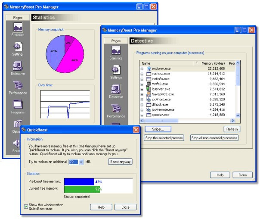This screenshot has width=260, height=219.
Task: Expand svchost.exe tree row
Action: (x=142, y=74)
